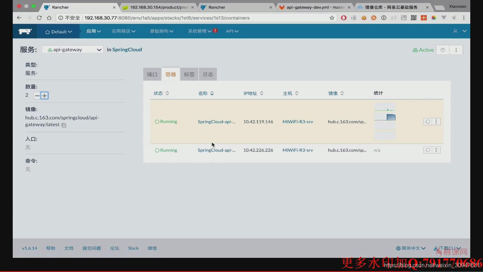Open the 简体中文 language dropdown
The height and width of the screenshot is (272, 483).
point(411,248)
